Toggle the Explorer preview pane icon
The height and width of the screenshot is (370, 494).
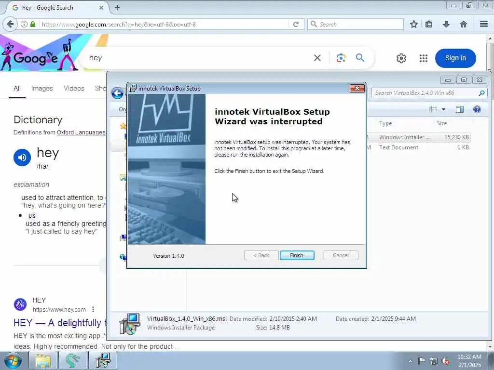pos(460,109)
